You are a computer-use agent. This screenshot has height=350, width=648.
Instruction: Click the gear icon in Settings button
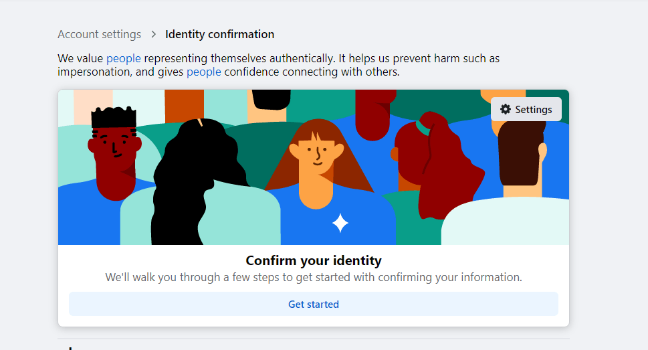pyautogui.click(x=505, y=109)
